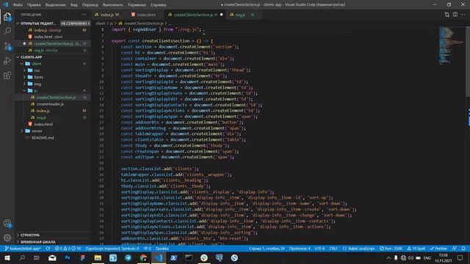Viewport: 470px width, 264px height.
Task: Expand the fonts folder
Action: tap(24, 77)
